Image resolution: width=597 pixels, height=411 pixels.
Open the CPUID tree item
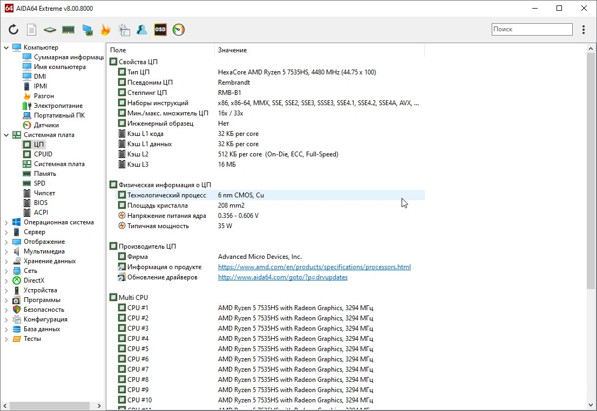(37, 154)
